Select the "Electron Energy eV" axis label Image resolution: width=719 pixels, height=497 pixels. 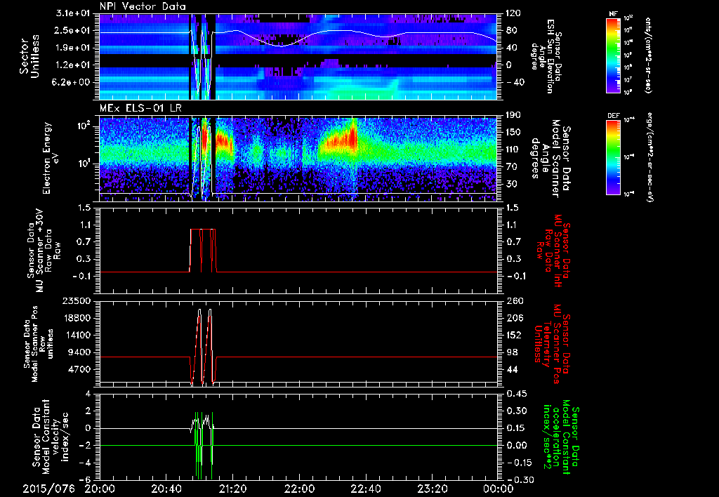[x=53, y=158]
